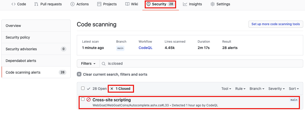
Task: Click the Actions play icon
Action: tap(72, 4)
